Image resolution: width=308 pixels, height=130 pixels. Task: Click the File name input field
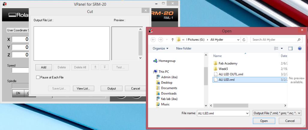point(221,113)
